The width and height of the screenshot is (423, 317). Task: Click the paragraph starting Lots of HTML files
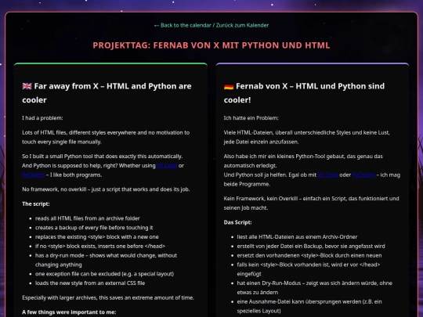106,137
